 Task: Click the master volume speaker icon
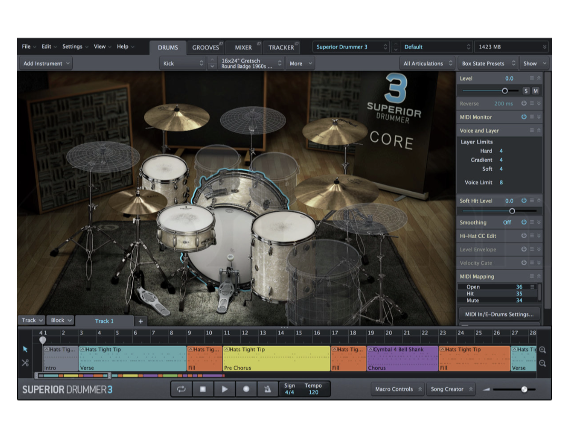click(486, 389)
